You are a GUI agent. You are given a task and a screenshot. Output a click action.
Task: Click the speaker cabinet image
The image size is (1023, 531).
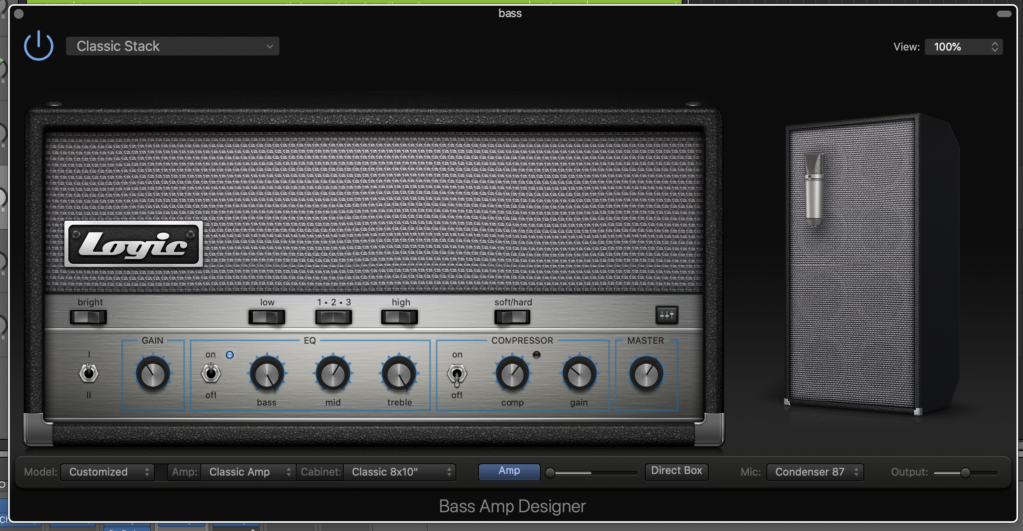tap(871, 264)
